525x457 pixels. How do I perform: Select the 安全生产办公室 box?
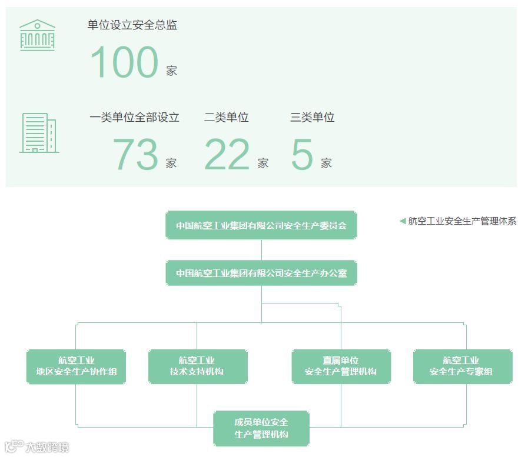click(x=261, y=273)
